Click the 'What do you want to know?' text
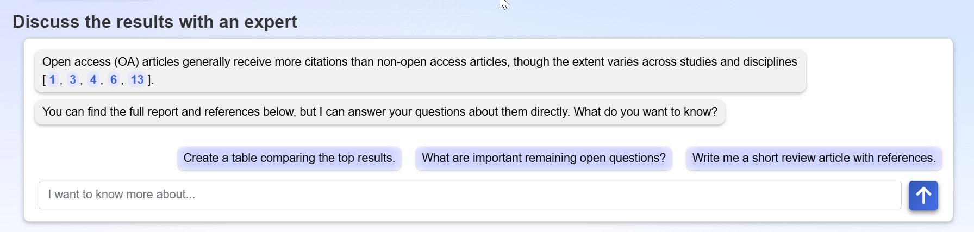Screen dimensions: 974x232 [645, 112]
